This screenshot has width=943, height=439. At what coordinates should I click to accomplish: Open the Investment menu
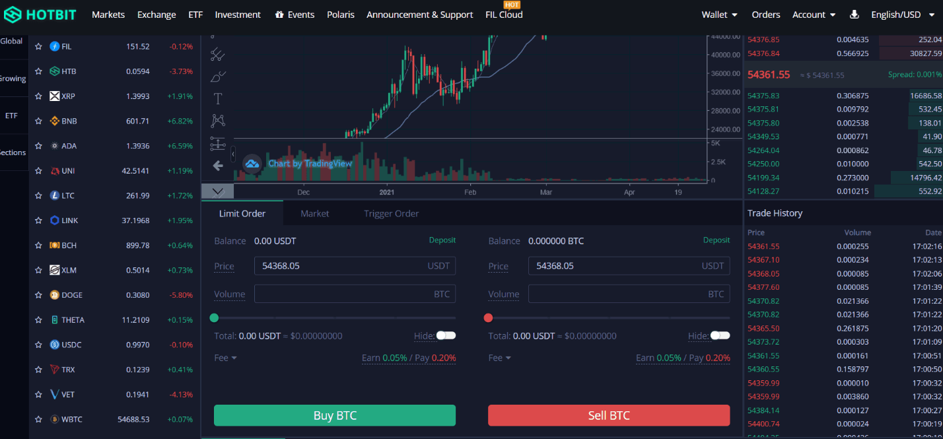coord(238,15)
